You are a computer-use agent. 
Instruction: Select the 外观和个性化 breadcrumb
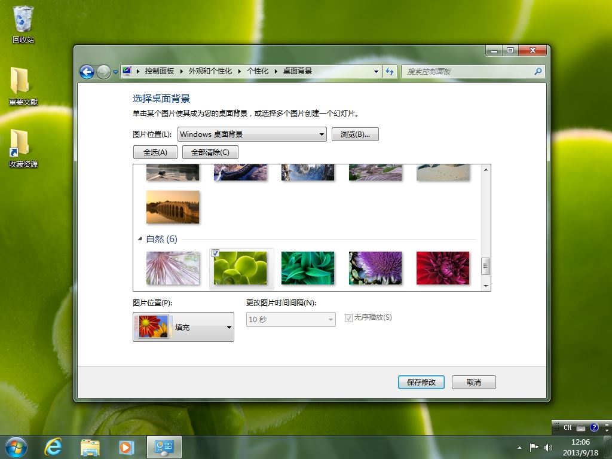210,71
